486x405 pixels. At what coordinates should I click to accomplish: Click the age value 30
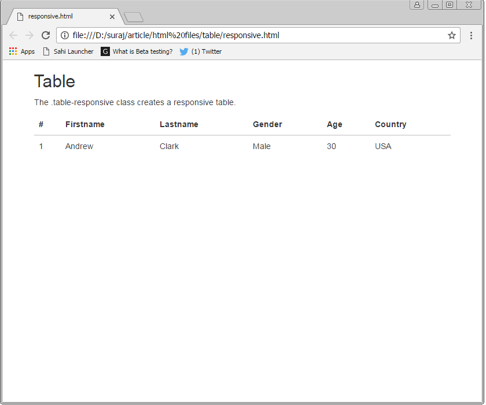point(332,146)
